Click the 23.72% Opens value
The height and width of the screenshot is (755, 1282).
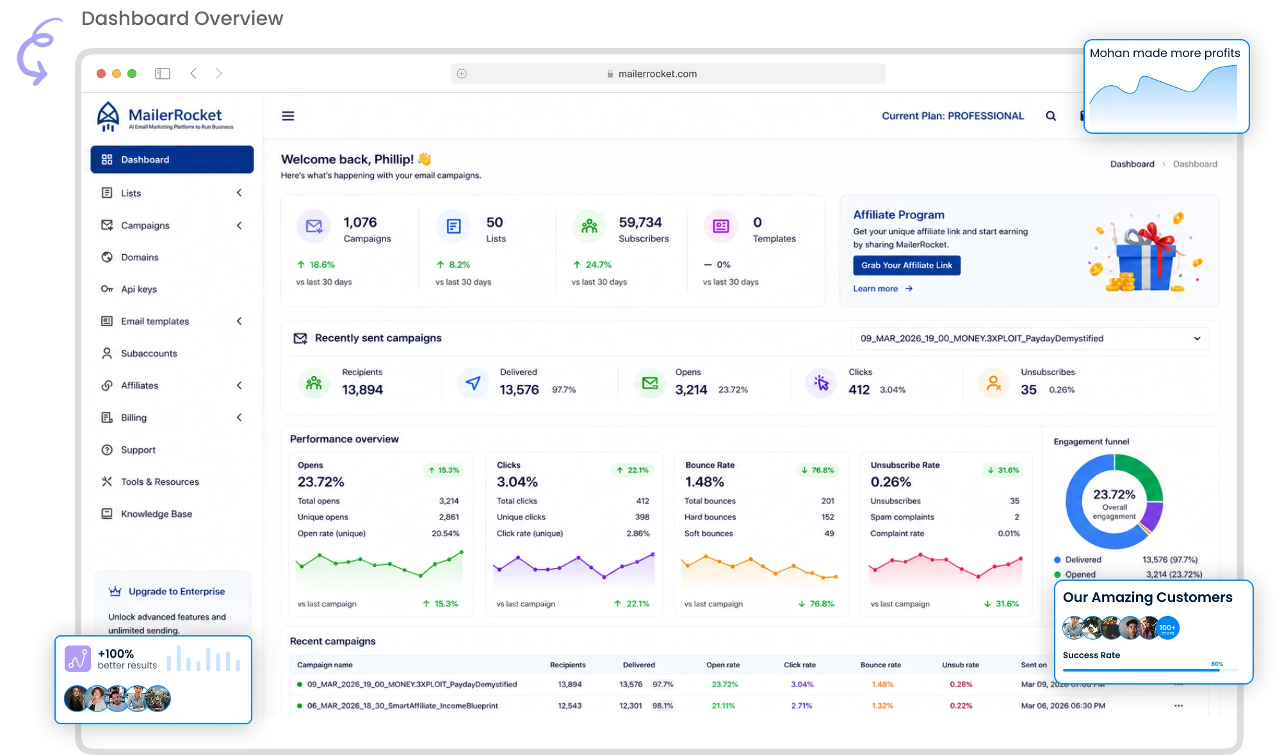[x=321, y=482]
